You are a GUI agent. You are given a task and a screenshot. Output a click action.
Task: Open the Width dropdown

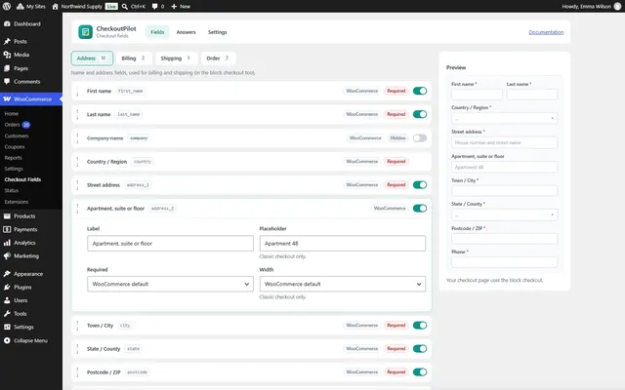tap(343, 284)
